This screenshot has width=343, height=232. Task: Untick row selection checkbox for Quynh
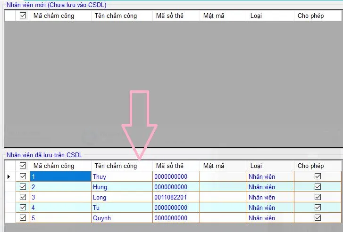(x=23, y=218)
